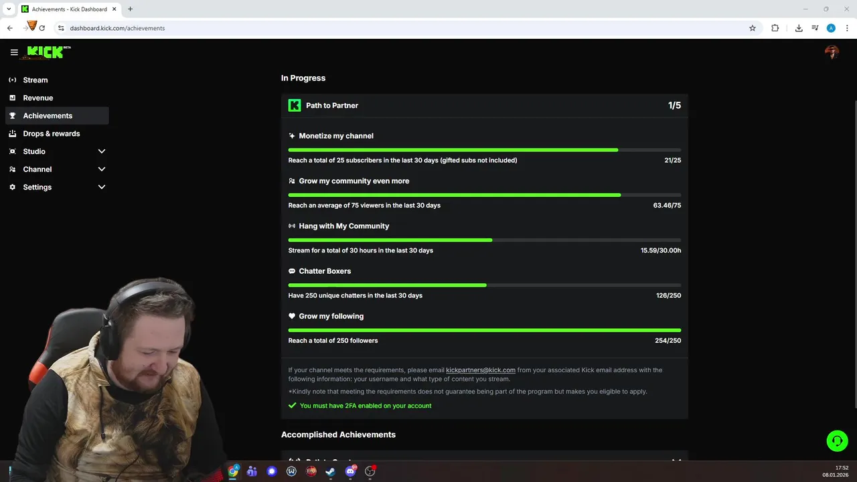Click the Path to Partner heading
Viewport: 857px width, 482px height.
(x=332, y=105)
